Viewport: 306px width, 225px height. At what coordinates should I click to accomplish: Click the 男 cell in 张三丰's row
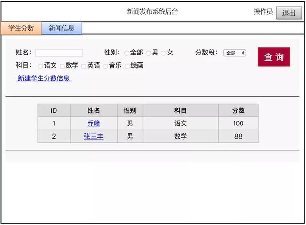click(130, 136)
